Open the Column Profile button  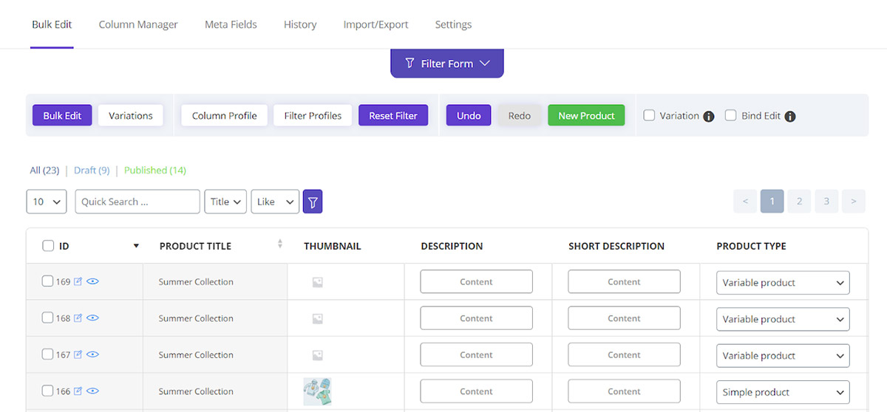(225, 115)
